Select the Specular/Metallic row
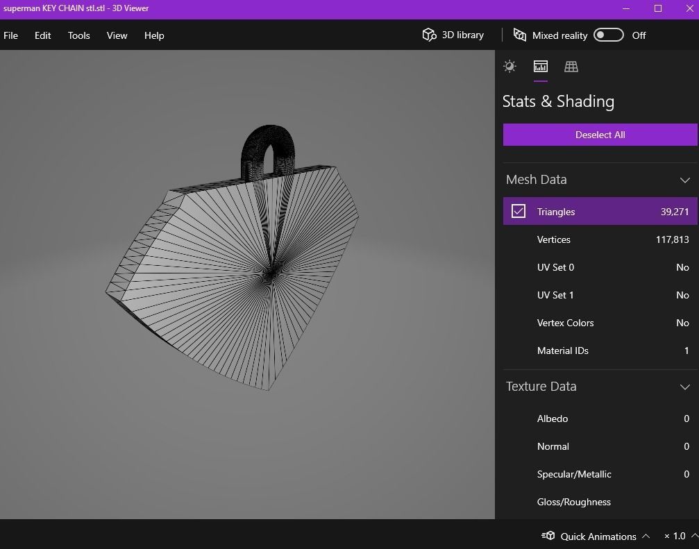This screenshot has height=549, width=699. pyautogui.click(x=600, y=474)
